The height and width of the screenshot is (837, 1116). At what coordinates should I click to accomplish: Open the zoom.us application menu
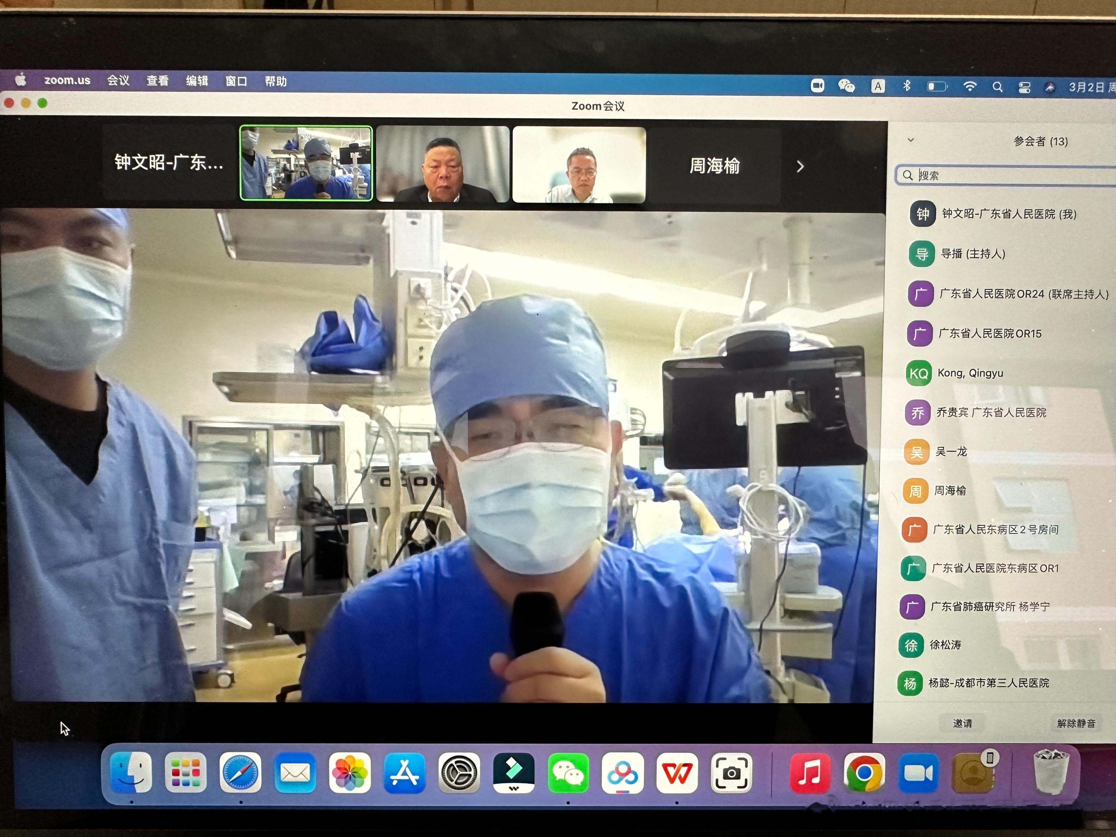tap(67, 80)
